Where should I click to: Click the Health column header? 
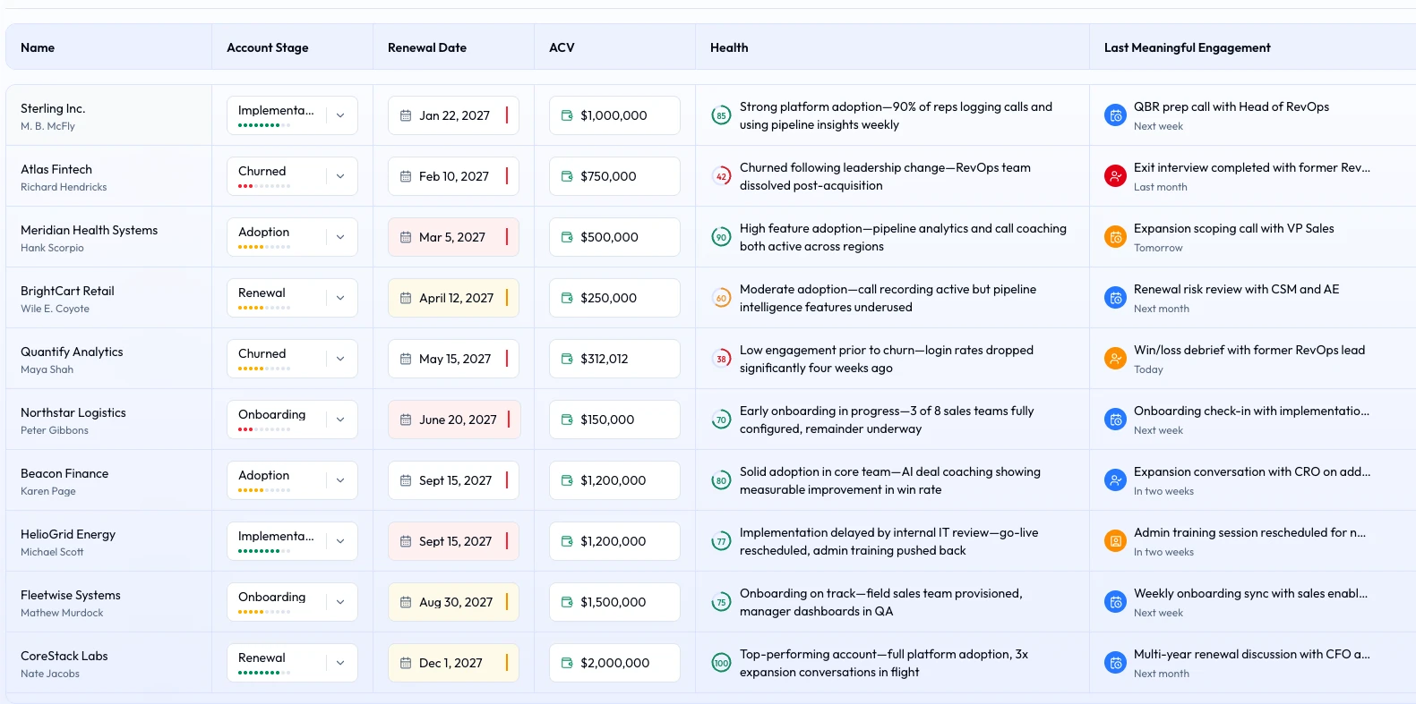729,47
